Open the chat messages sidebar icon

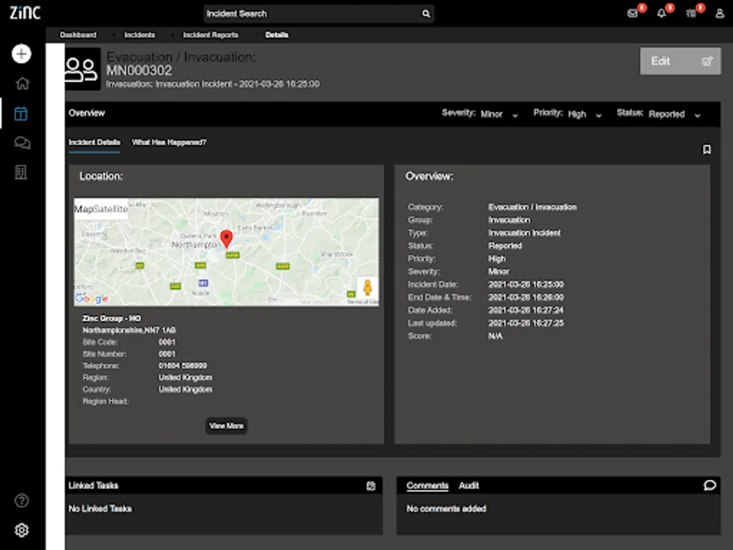coord(22,143)
